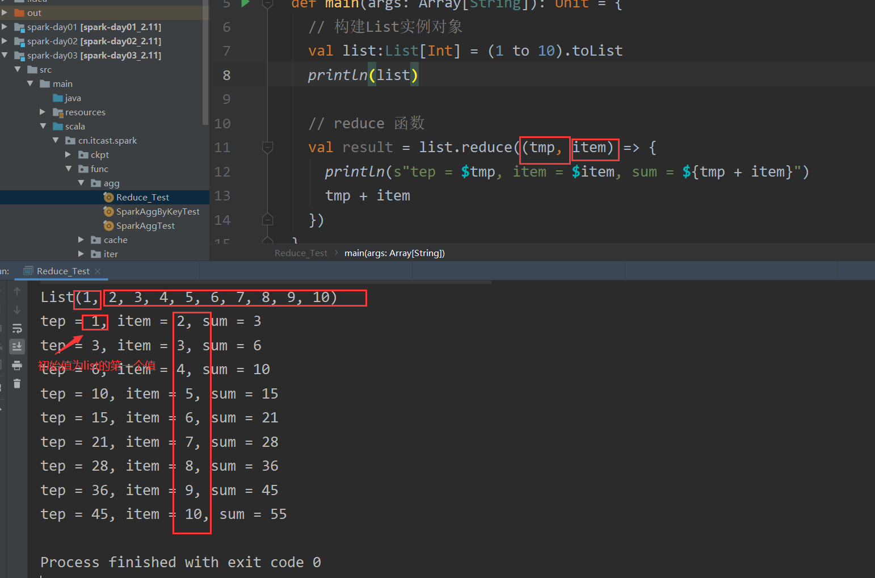Expand the spark-day01 module
This screenshot has width=875, height=578.
coord(5,27)
